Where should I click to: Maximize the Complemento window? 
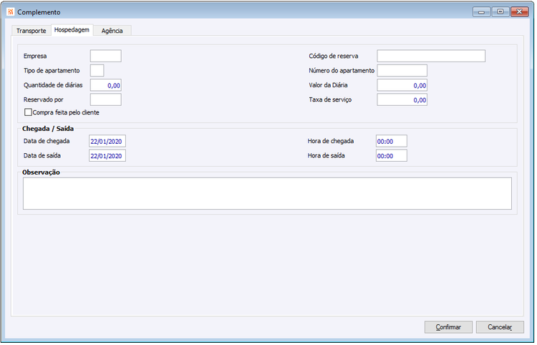(x=500, y=12)
